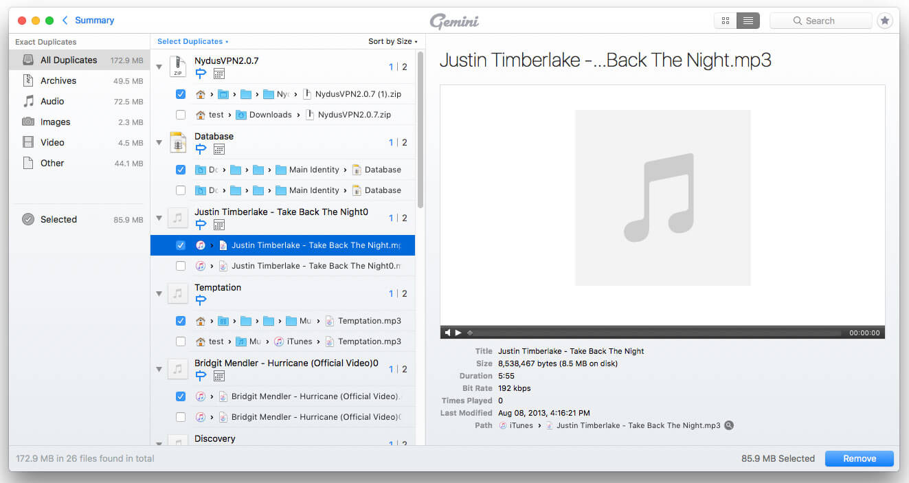Uncheck first Bridgit Mendler Hurricane file checkbox
Image resolution: width=909 pixels, height=483 pixels.
[x=181, y=396]
